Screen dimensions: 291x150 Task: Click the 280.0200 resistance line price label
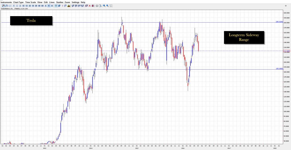coord(280,22)
